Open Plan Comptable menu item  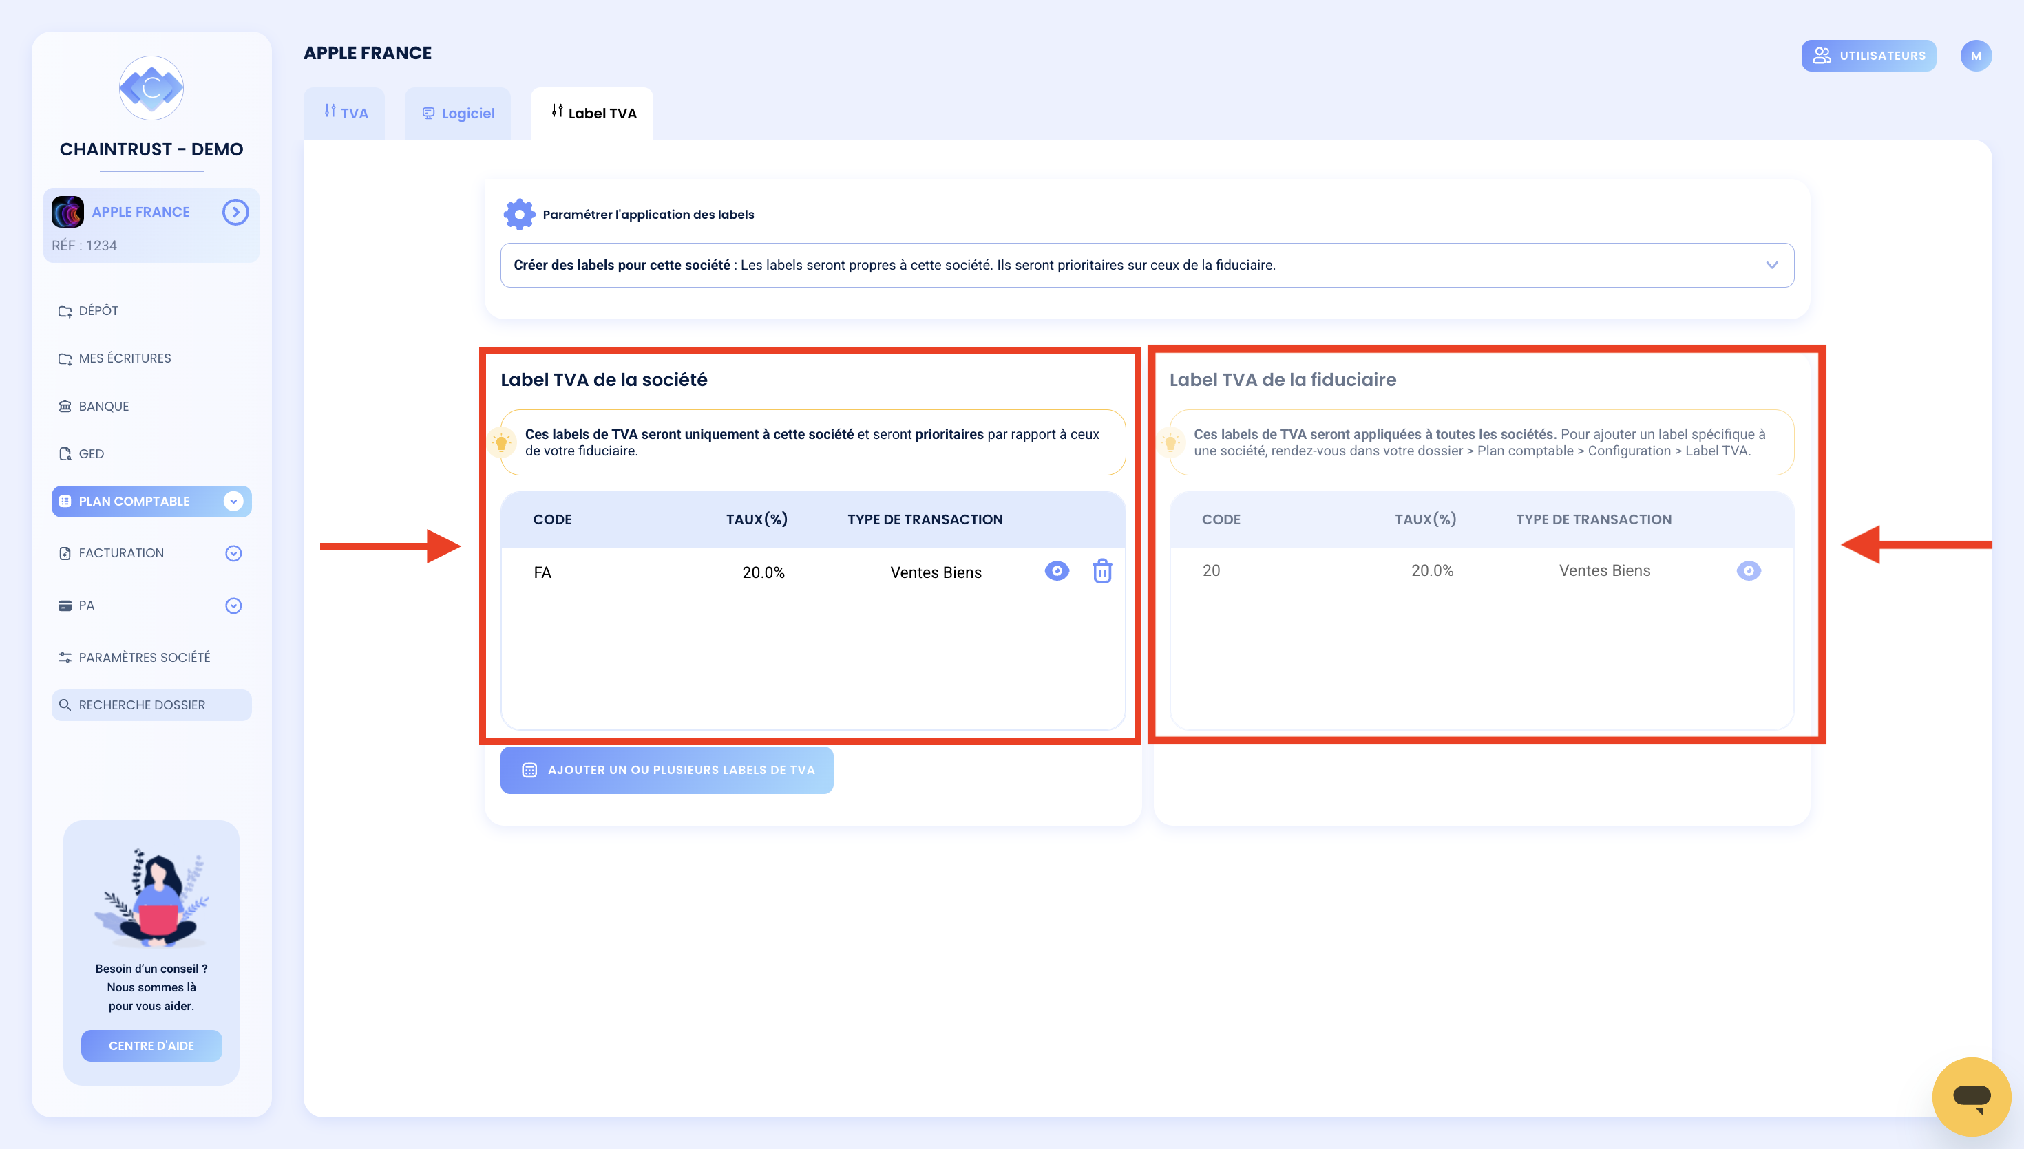(x=151, y=501)
